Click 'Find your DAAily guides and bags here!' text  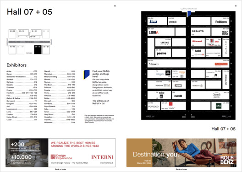tap(101, 74)
